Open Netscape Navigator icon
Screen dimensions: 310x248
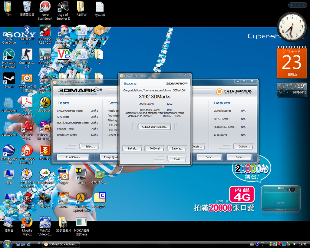[9, 58]
